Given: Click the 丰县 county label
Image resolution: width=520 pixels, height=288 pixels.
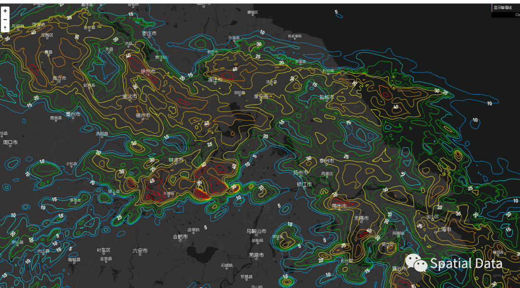Looking at the screenshot, I should [x=109, y=49].
